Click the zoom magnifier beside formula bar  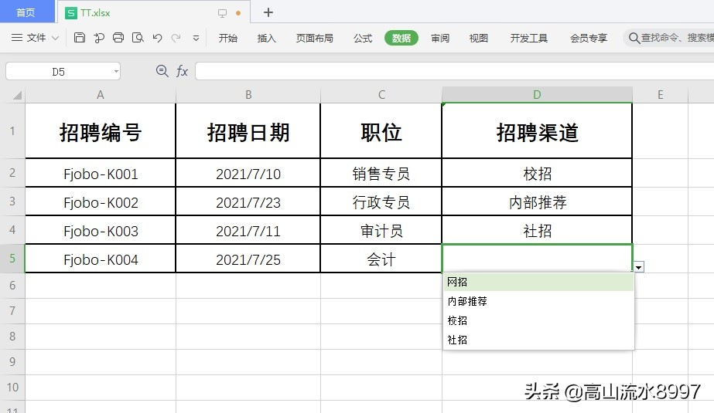pos(162,71)
